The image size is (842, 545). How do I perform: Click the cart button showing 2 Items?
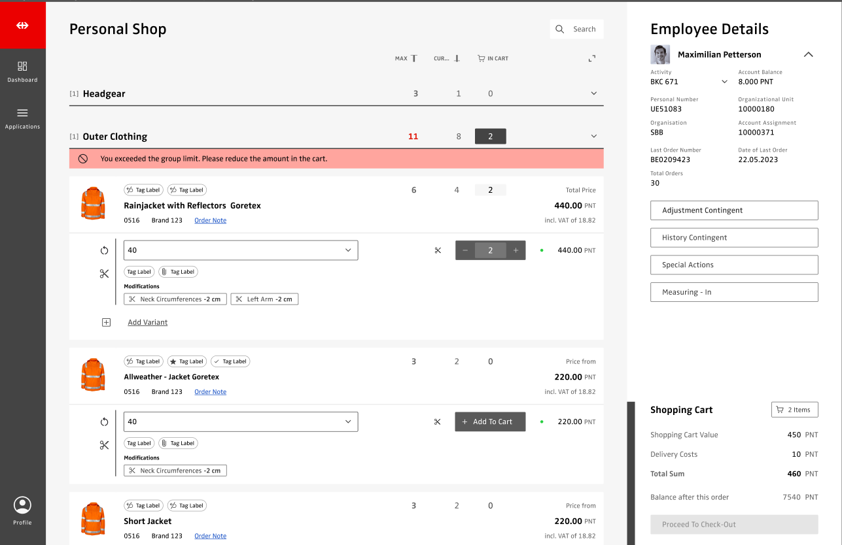[x=794, y=410]
